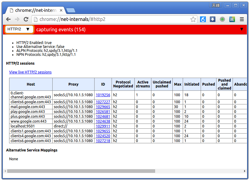Click the plus.google.com:443 host cell
Image resolution: width=249 pixels, height=180 pixels.
coord(31,116)
